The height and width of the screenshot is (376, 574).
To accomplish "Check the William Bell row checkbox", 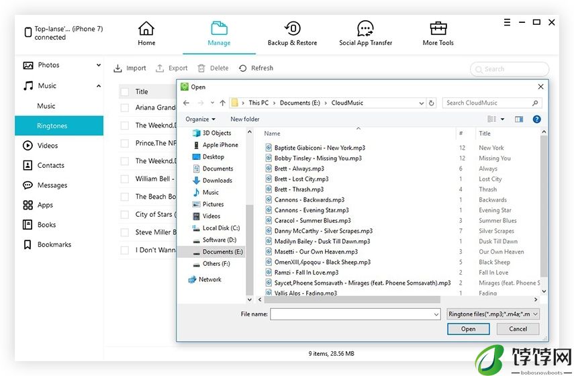I will pos(125,179).
